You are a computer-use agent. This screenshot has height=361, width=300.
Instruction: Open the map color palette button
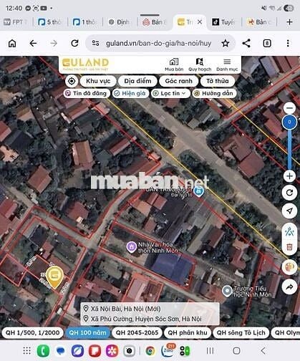(289, 267)
